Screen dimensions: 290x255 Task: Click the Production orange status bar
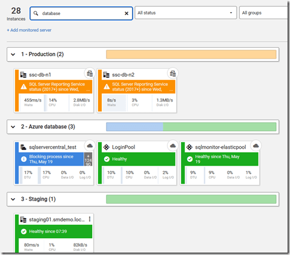[191, 54]
